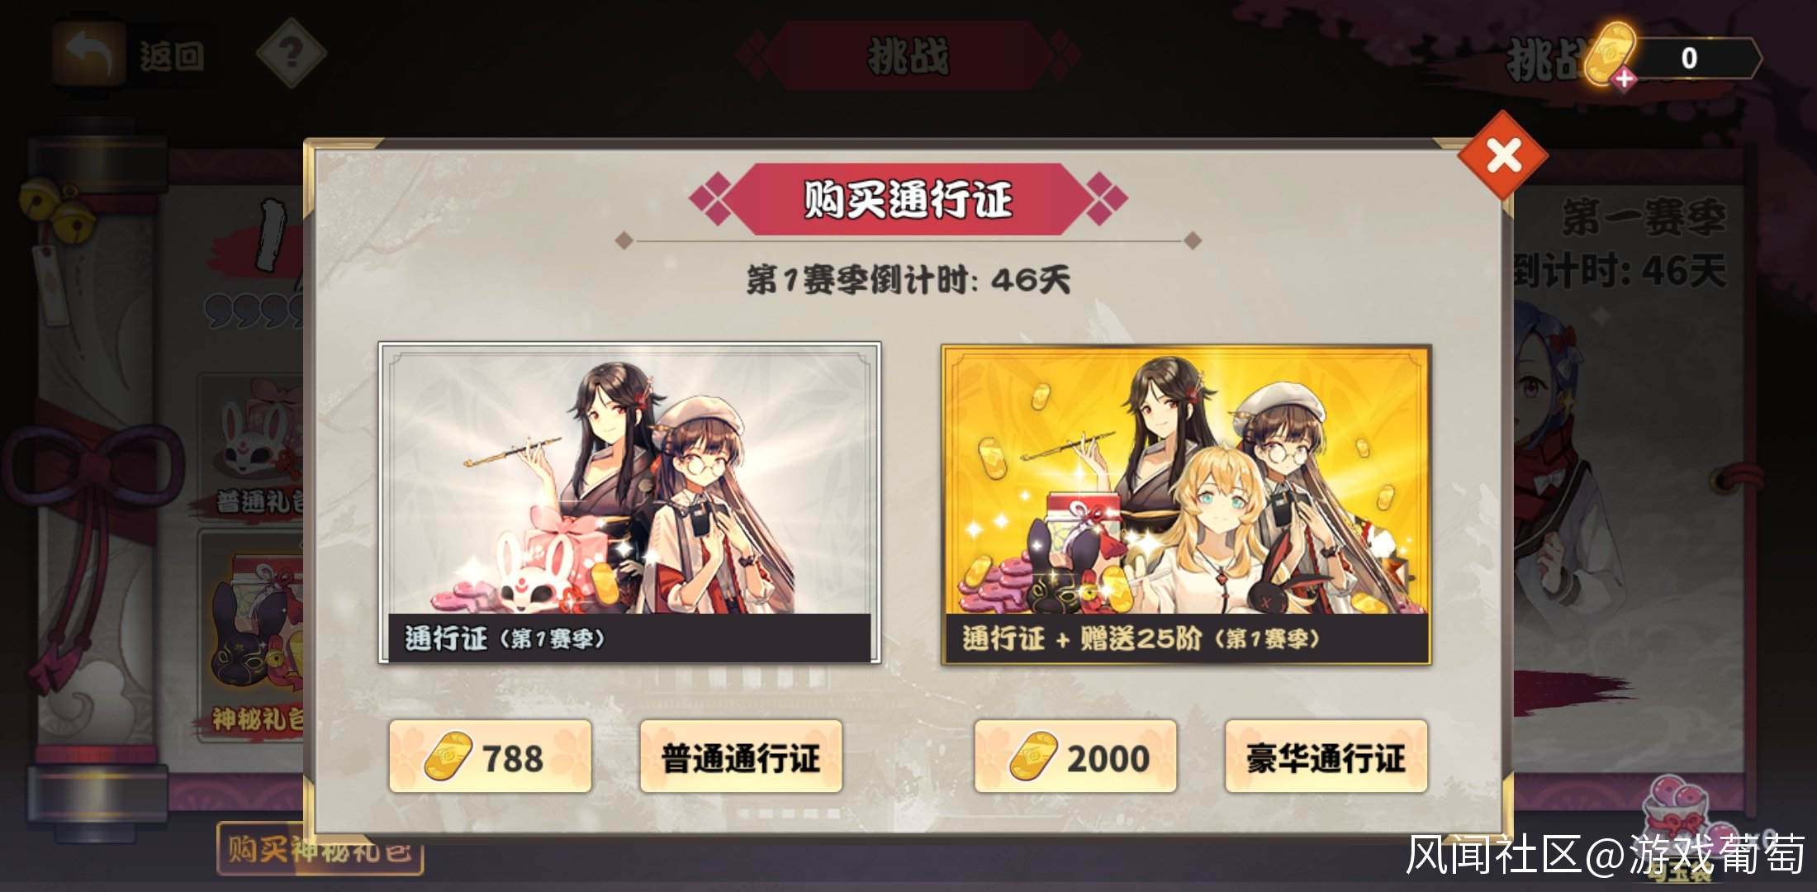Tap the 返回 back arrow icon
1817x892 pixels.
tap(89, 55)
